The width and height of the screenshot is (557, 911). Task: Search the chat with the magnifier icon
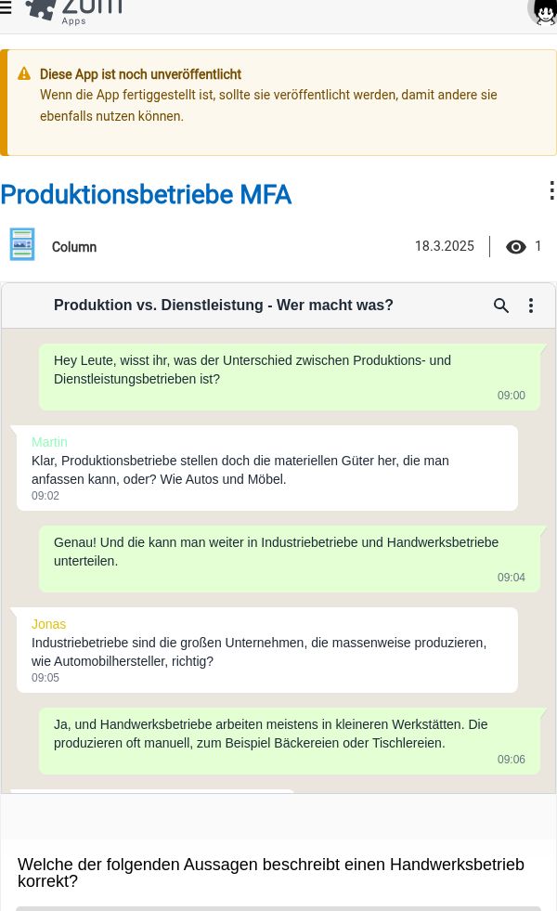(x=501, y=306)
